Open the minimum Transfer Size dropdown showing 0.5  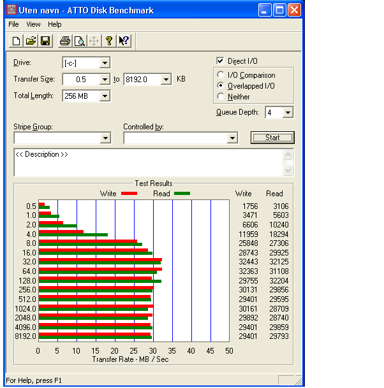[x=105, y=80]
